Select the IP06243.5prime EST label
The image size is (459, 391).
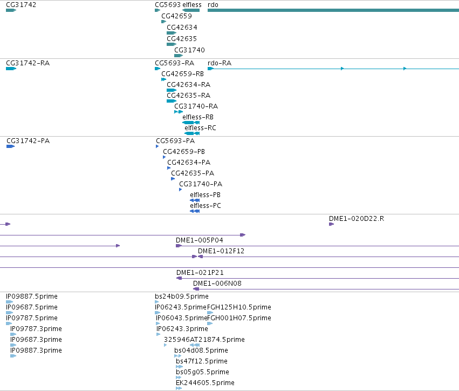pos(181,307)
